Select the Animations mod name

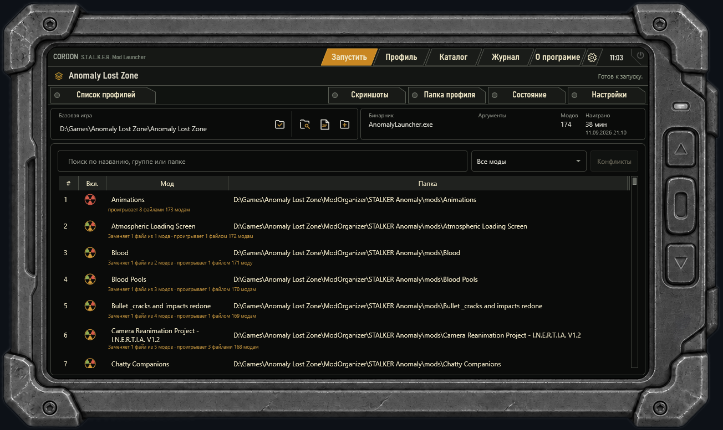(x=128, y=200)
